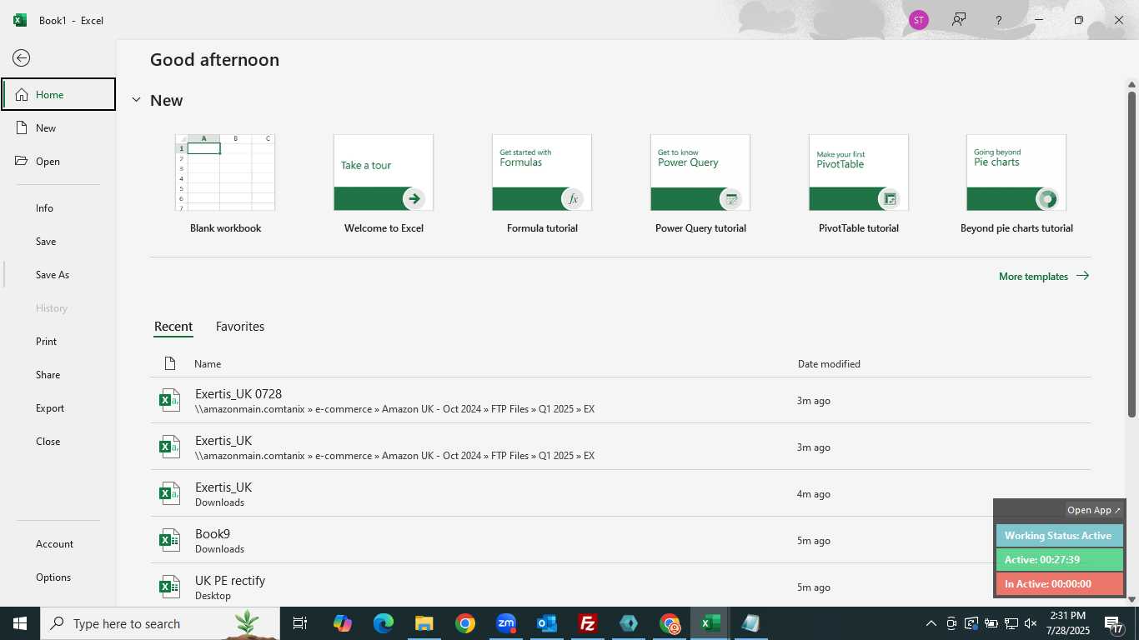
Task: Open Task View from taskbar
Action: [300, 623]
